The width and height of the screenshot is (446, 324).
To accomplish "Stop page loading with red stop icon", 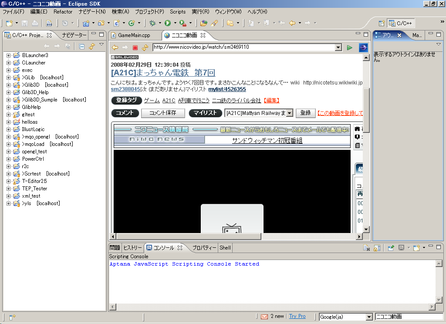I will 135,47.
